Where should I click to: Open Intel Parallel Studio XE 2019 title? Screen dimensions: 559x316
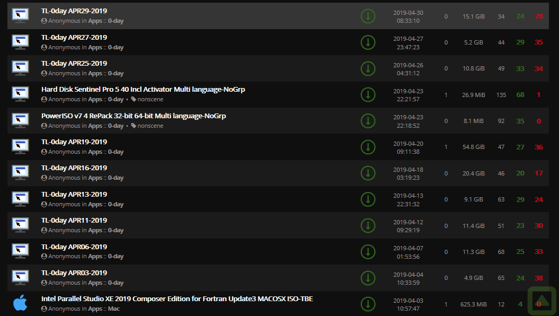[x=177, y=299]
